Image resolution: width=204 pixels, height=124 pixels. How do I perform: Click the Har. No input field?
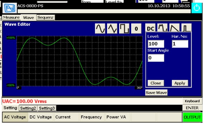[x=180, y=44]
